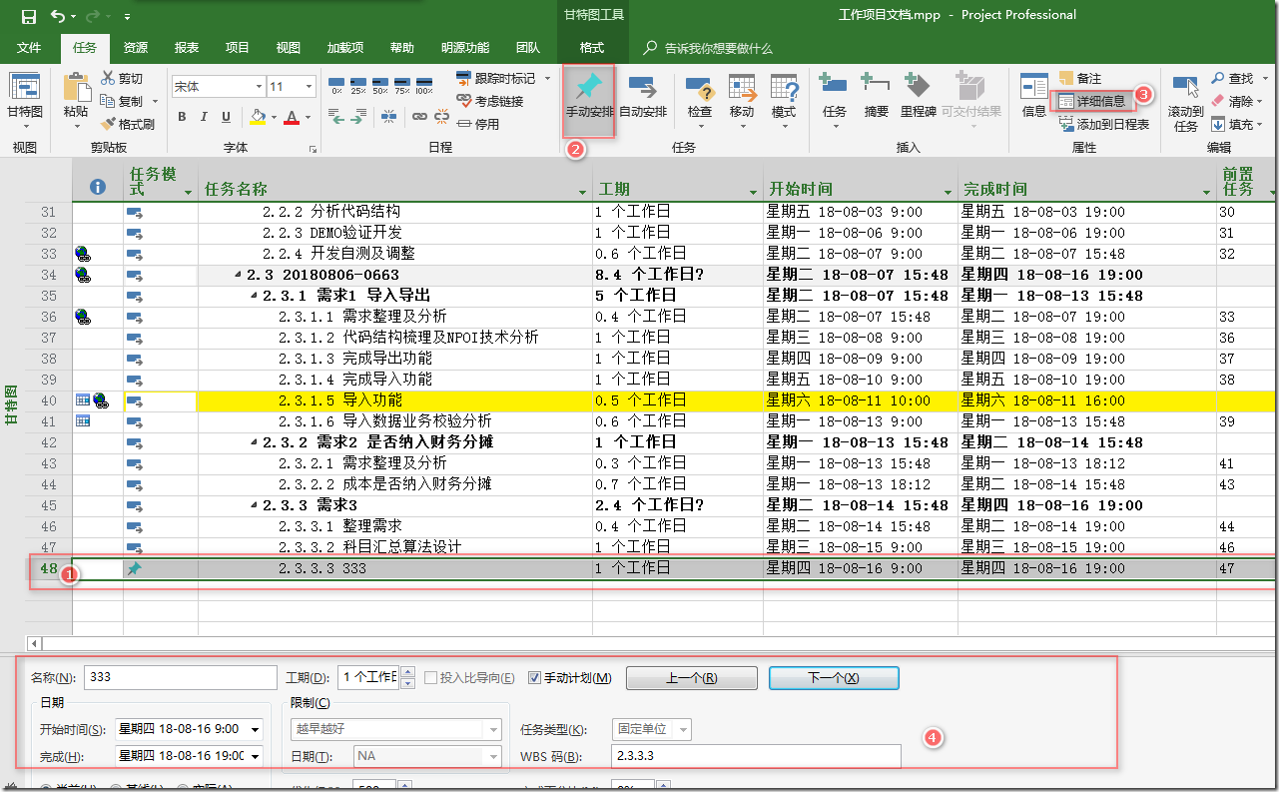Click the Link tasks chain icon

419,117
